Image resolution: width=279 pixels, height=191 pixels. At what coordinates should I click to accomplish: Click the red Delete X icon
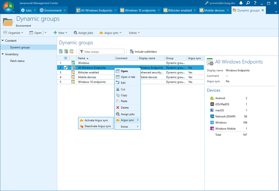[x=118, y=108]
